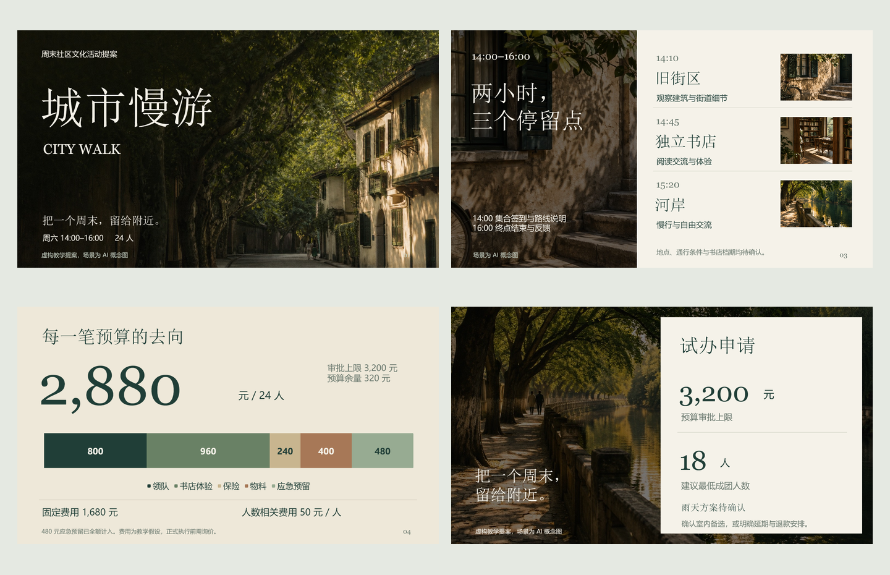The height and width of the screenshot is (575, 890).
Task: Click the 慢行与自由交流 description
Action: 684,225
